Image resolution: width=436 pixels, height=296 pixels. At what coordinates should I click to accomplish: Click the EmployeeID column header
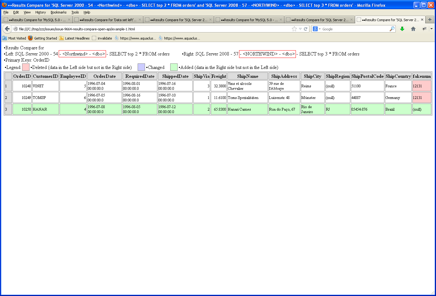coord(73,76)
